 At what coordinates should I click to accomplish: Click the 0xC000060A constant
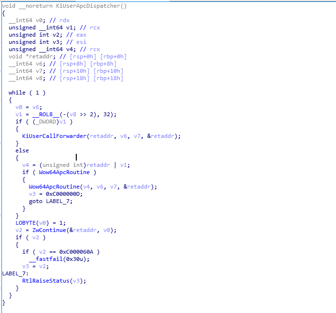tap(76, 252)
